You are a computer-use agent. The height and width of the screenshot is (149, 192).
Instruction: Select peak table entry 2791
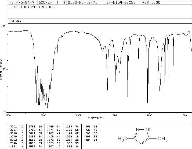[x=32, y=127]
